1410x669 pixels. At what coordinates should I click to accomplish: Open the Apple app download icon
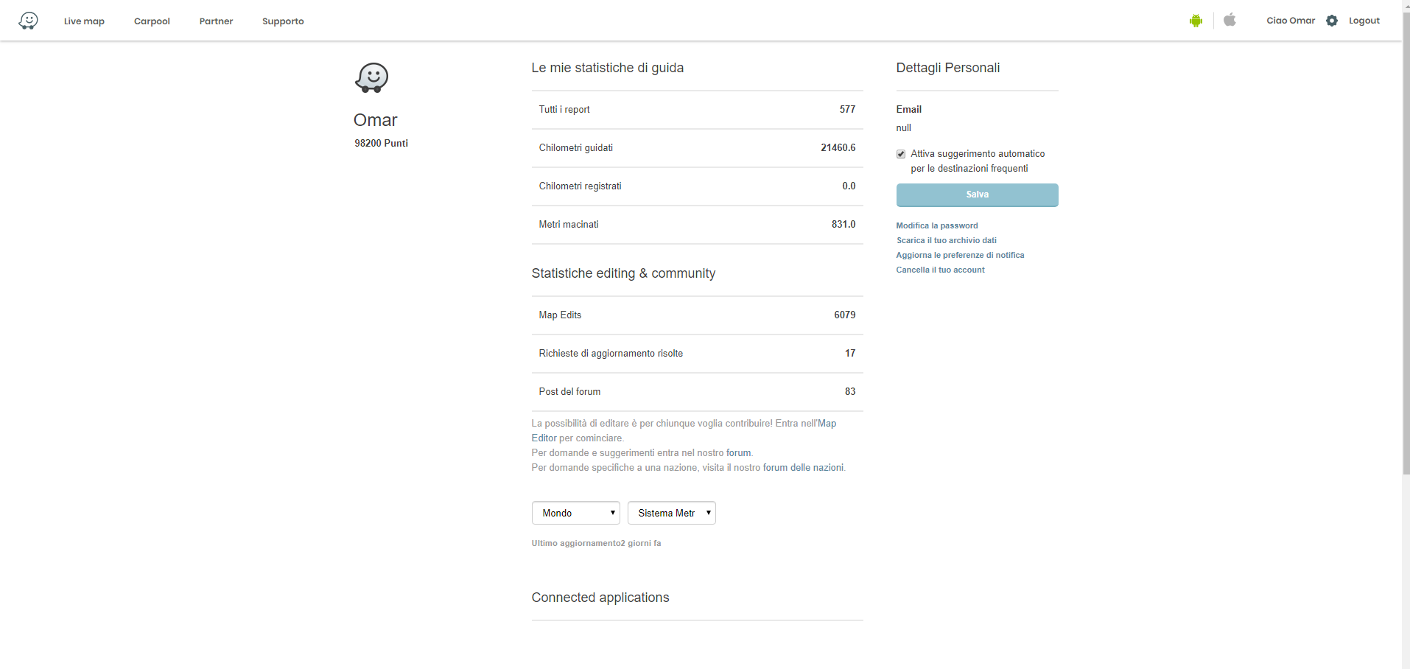click(1230, 20)
